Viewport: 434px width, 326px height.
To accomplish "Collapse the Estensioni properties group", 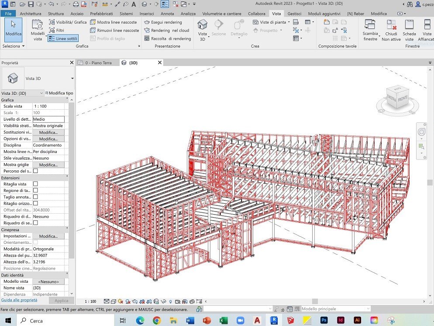I will point(67,177).
